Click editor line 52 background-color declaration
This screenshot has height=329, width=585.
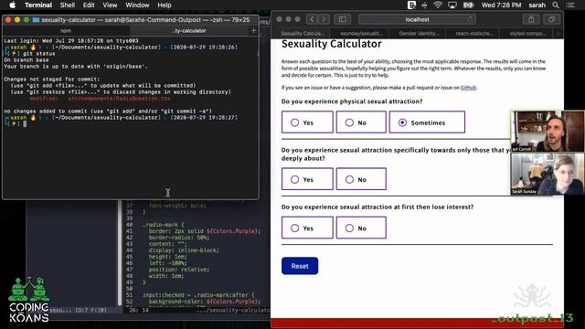pos(205,302)
